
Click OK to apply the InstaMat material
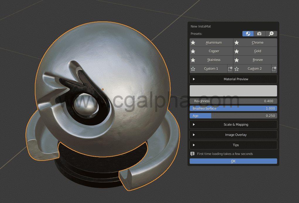pyautogui.click(x=233, y=161)
